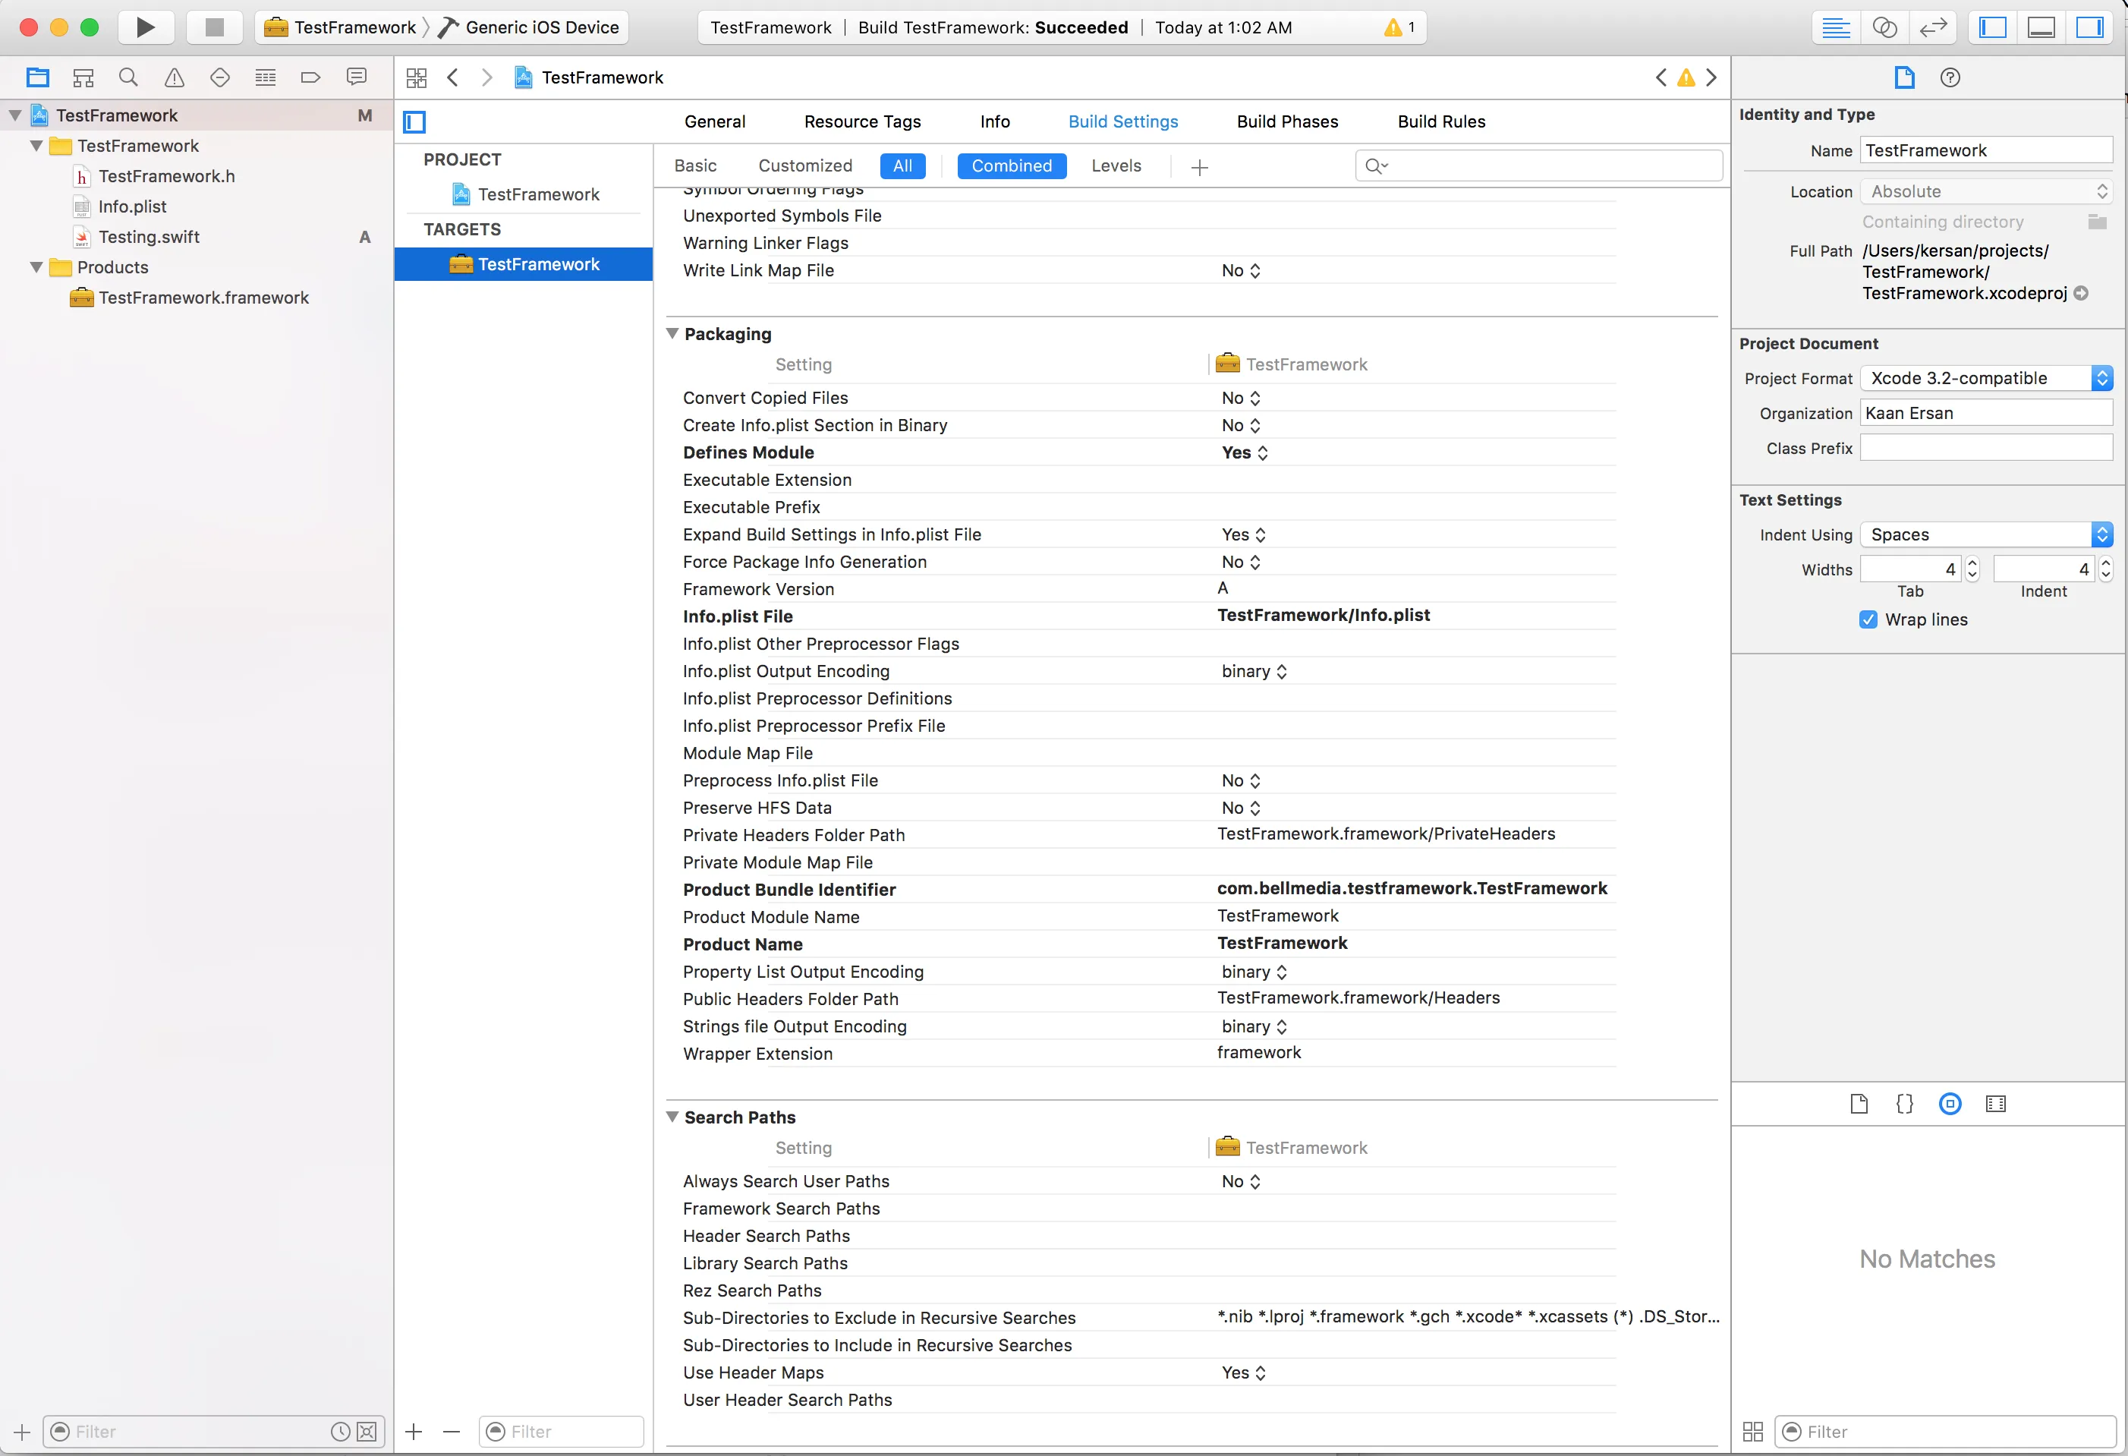Screen dimensions: 2128x1456
Task: Select Testing.swift in project navigator
Action: pos(148,237)
